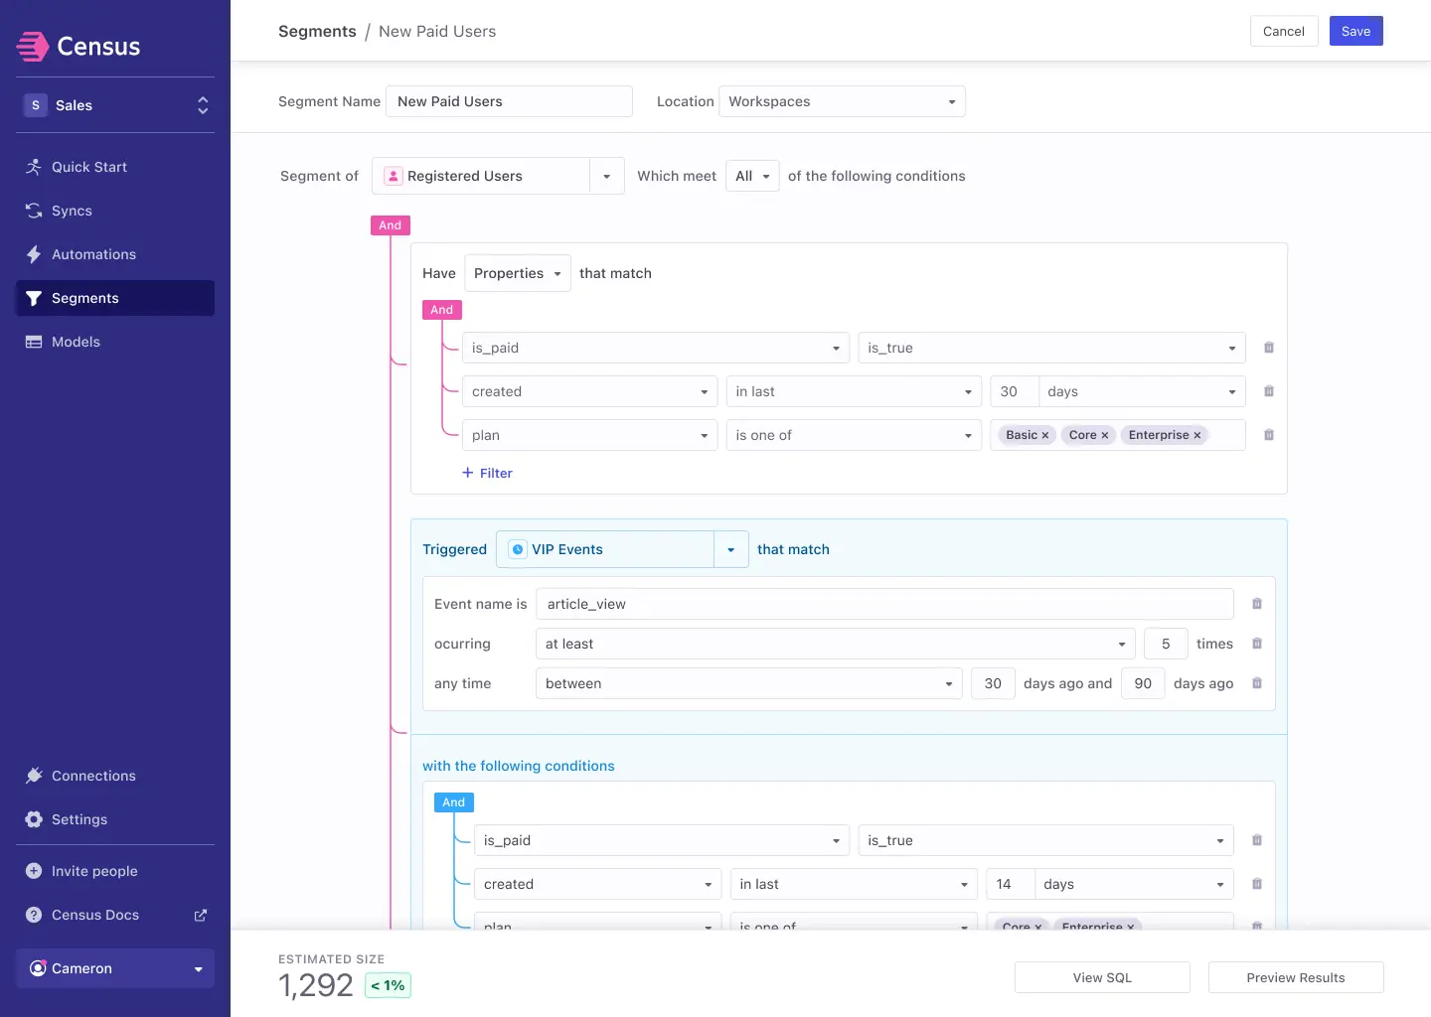Image resolution: width=1431 pixels, height=1017 pixels.
Task: Toggle the top-level And connector badge
Action: (x=390, y=225)
